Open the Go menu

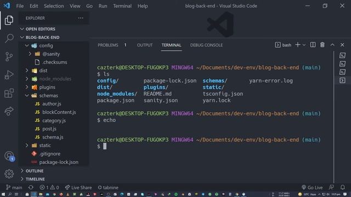(89, 6)
